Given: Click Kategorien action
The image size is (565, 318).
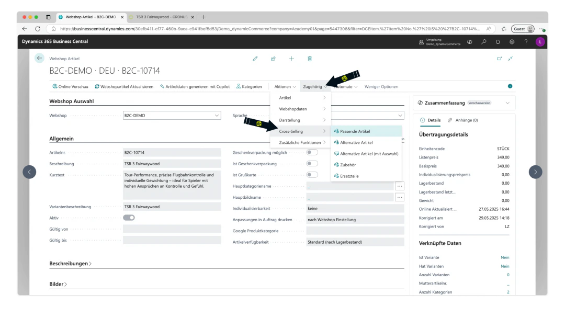Looking at the screenshot, I should (249, 86).
